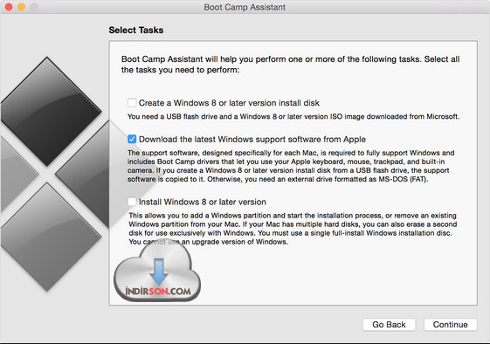The width and height of the screenshot is (490, 344).
Task: Click the Boot Camp diamond logo
Action: tap(55, 175)
